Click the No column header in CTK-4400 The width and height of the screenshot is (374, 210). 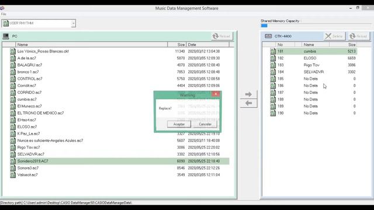(x=286, y=44)
